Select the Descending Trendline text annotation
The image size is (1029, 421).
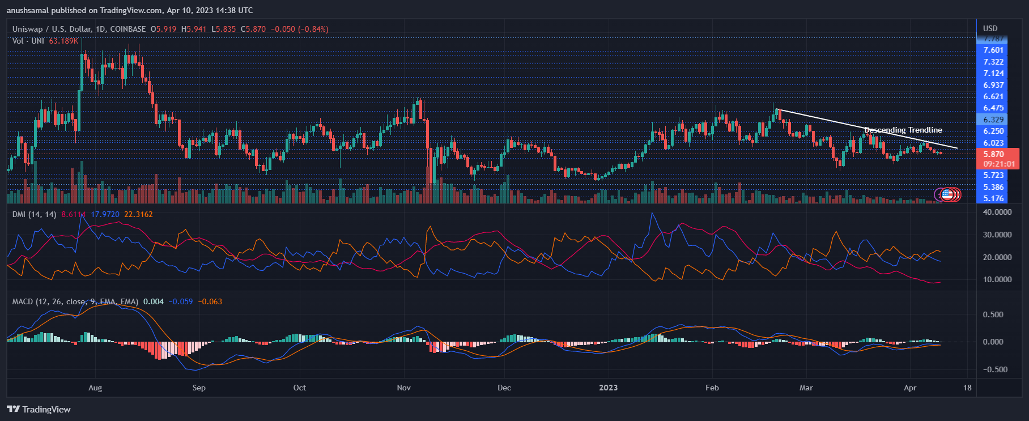click(903, 130)
